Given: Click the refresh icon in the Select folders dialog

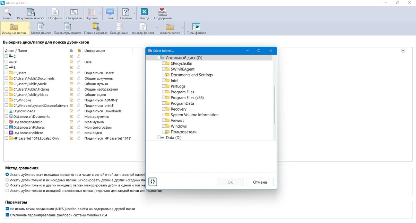Looking at the screenshot, I should [152, 182].
